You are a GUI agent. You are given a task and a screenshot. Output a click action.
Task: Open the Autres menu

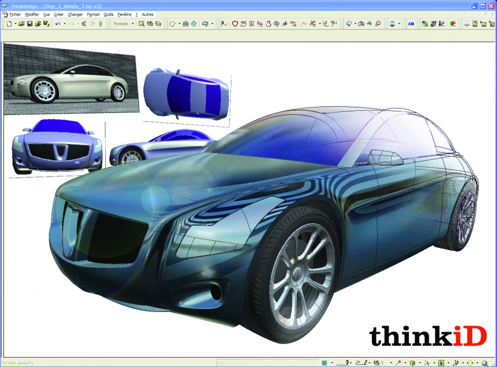[147, 14]
